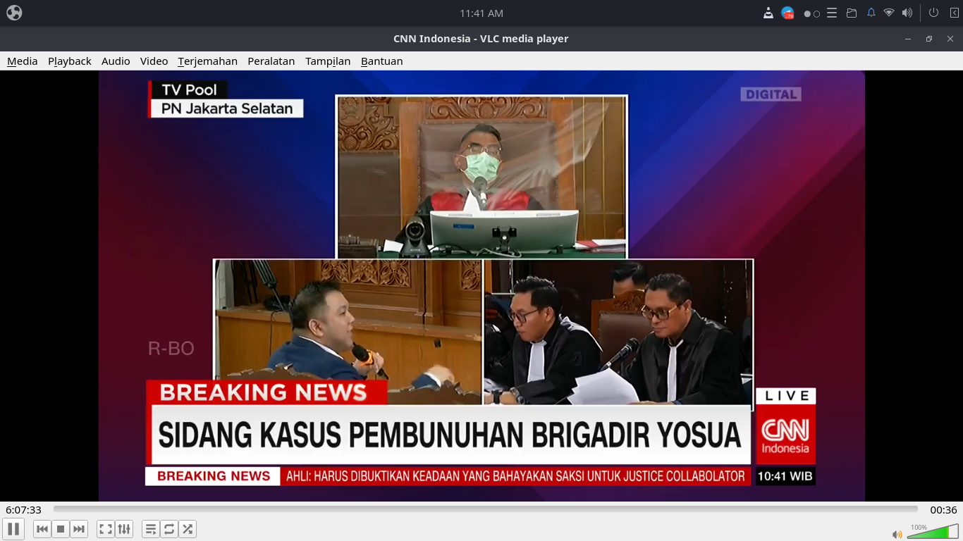Open the application launcher icon
963x541 pixels.
click(14, 13)
